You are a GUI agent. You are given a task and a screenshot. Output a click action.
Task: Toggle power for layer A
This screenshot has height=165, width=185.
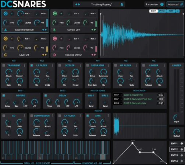[6, 14]
